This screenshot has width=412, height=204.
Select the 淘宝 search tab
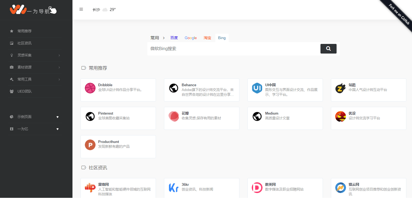coord(207,38)
